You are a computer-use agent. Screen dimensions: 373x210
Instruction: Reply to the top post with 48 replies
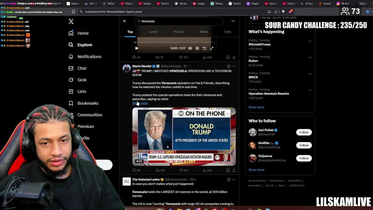[x=136, y=57]
